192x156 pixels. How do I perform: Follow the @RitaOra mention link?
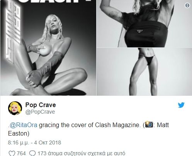(x=24, y=125)
